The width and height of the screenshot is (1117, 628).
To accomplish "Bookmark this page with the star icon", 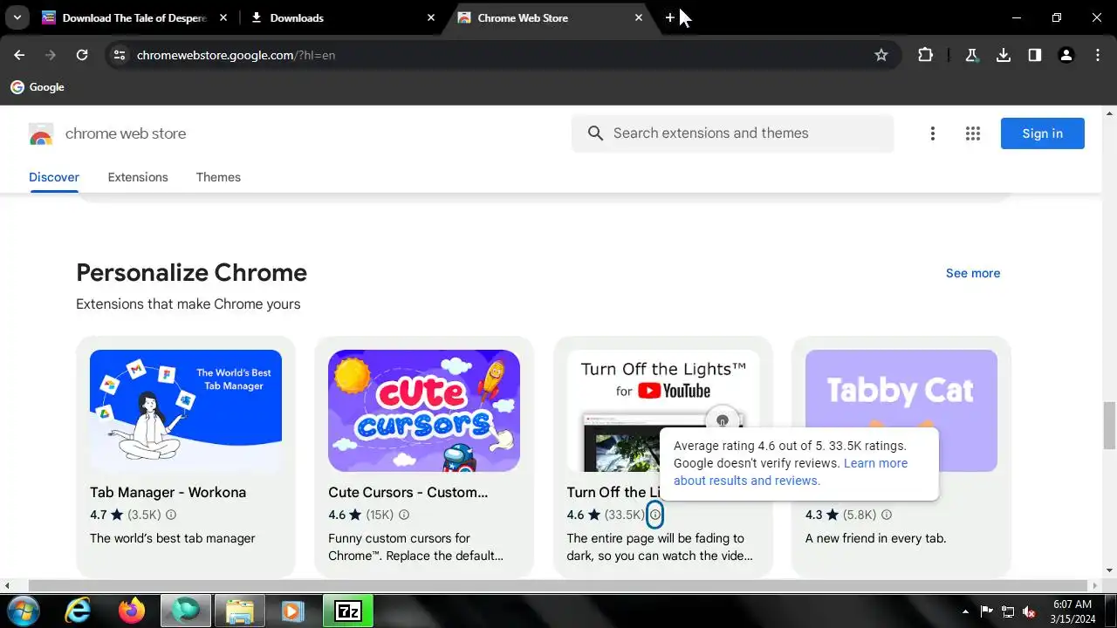I will pos(881,55).
